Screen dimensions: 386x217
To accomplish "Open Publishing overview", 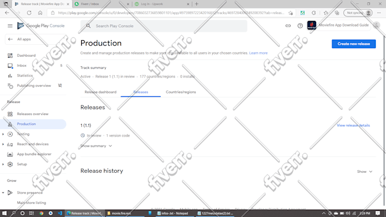I will click(34, 86).
